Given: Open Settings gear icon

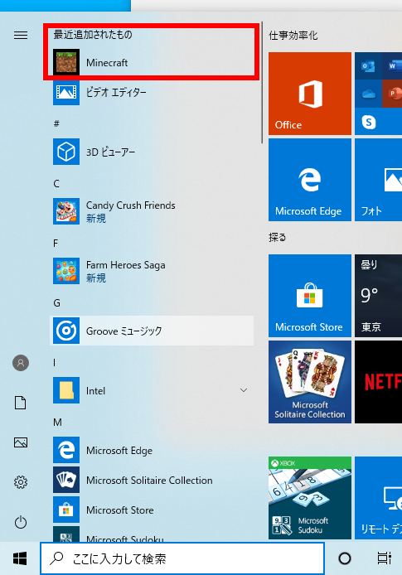Looking at the screenshot, I should [21, 482].
